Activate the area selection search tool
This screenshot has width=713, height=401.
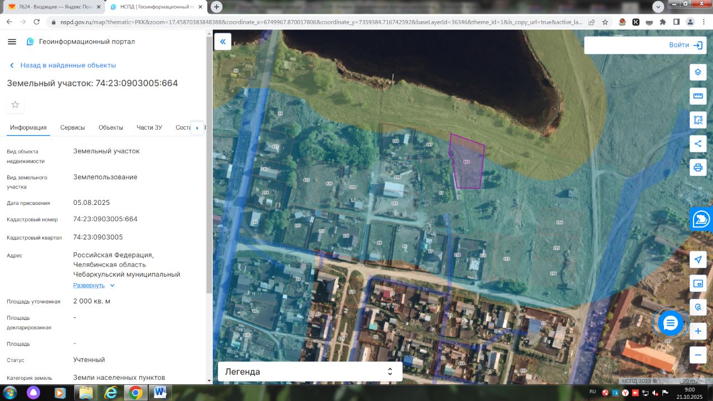point(698,120)
